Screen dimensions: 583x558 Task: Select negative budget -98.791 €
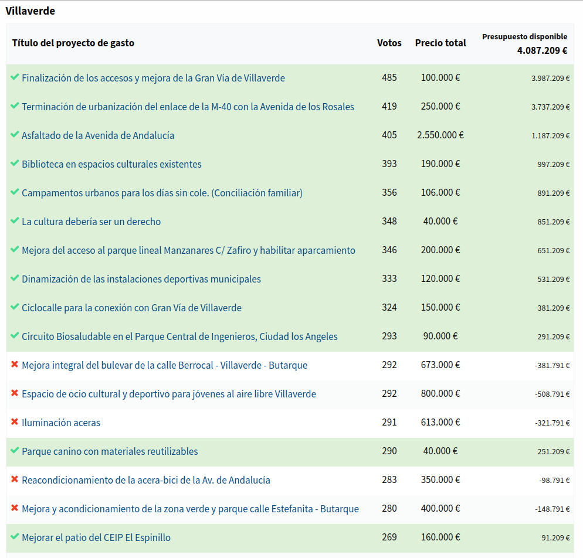click(x=554, y=481)
